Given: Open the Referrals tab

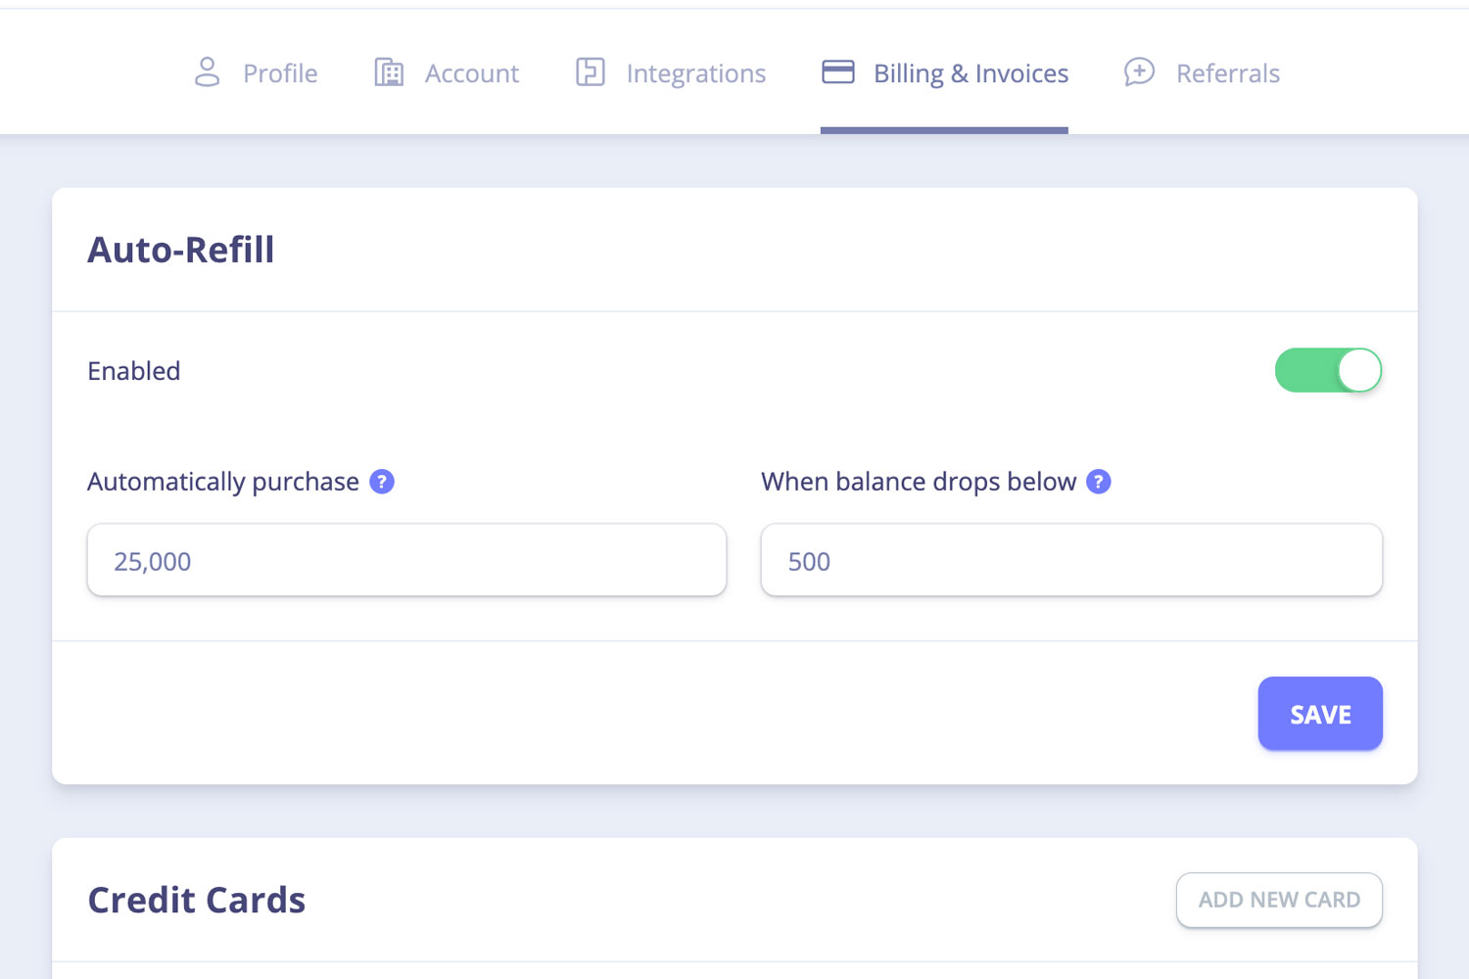Looking at the screenshot, I should point(1227,73).
